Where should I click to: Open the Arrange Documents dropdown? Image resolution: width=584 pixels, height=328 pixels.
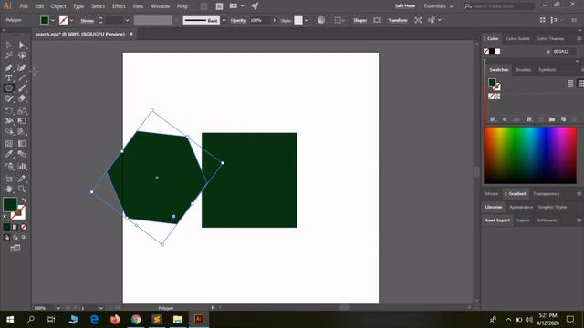[x=236, y=6]
